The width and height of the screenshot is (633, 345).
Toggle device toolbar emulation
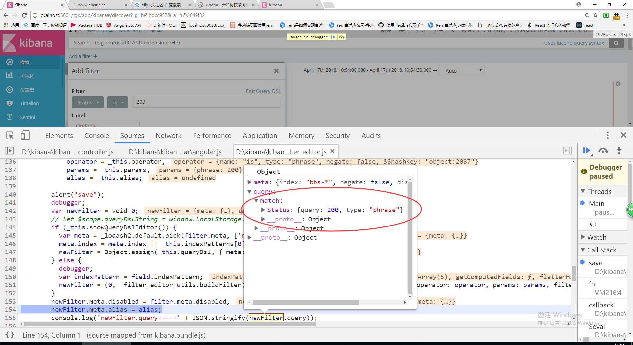coord(25,135)
